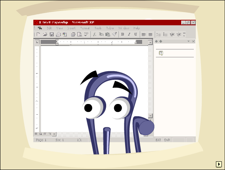
Task: Toggle Italic formatting
Action: pyautogui.click(x=129, y=34)
